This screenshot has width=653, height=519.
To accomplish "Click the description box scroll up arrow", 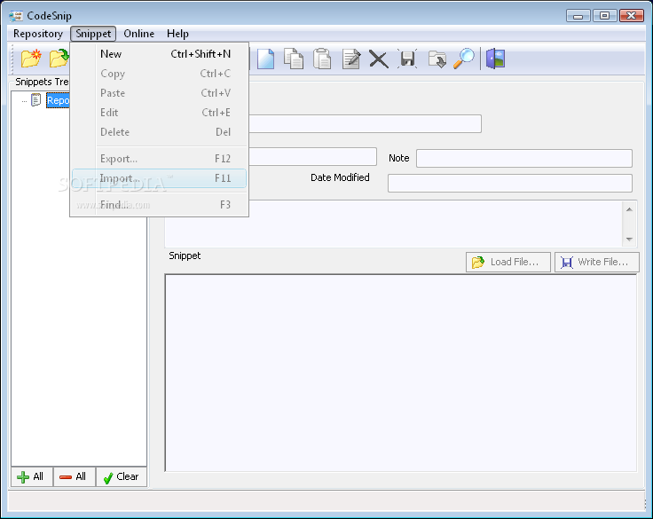I will pos(629,209).
